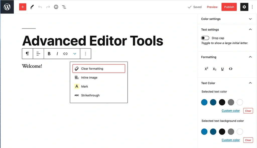Viewport: 257px width, 148px height.
Task: Change block type via paragraph icon
Action: pyautogui.click(x=27, y=54)
